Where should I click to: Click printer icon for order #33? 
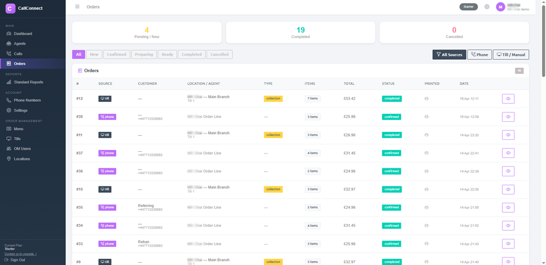[x=427, y=243]
